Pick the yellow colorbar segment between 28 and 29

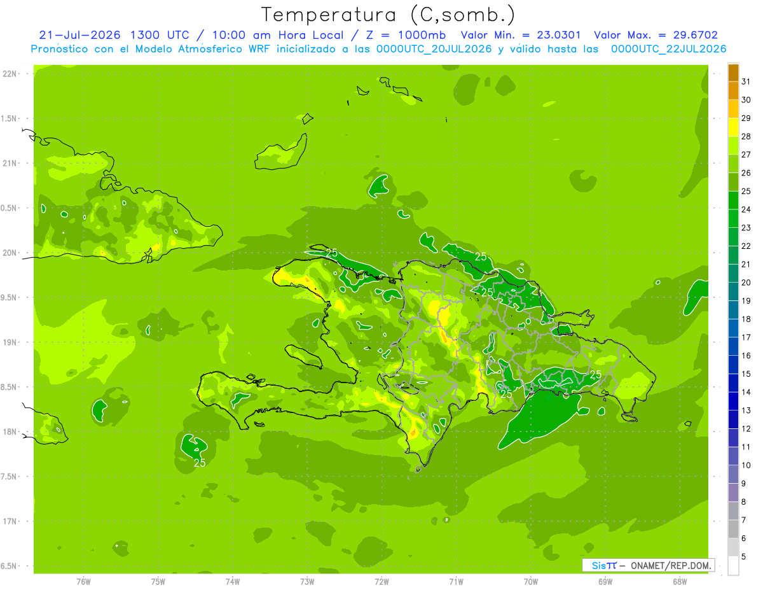point(733,127)
